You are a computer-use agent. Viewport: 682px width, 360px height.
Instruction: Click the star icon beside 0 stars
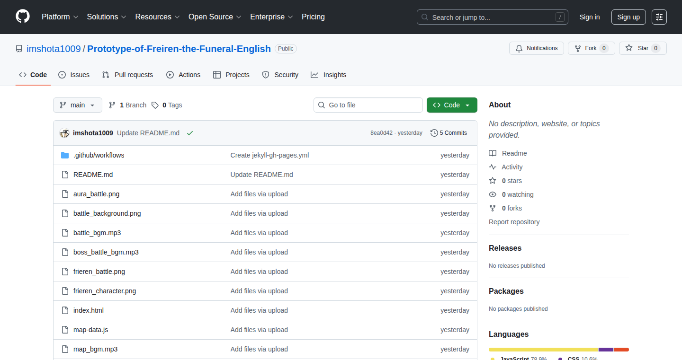coord(493,181)
